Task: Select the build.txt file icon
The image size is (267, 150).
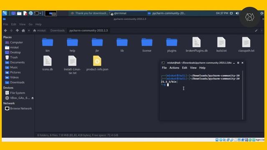Action: 222,42
